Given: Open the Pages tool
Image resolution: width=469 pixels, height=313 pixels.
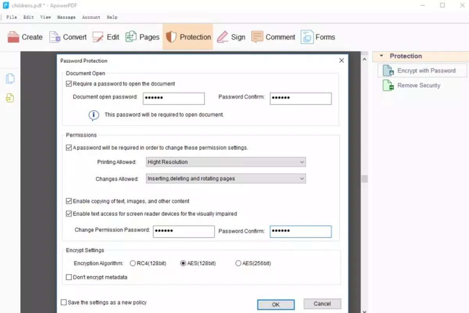Looking at the screenshot, I should tap(142, 37).
